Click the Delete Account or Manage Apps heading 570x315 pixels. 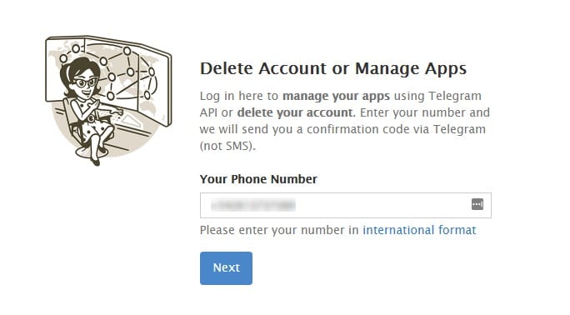tap(333, 68)
